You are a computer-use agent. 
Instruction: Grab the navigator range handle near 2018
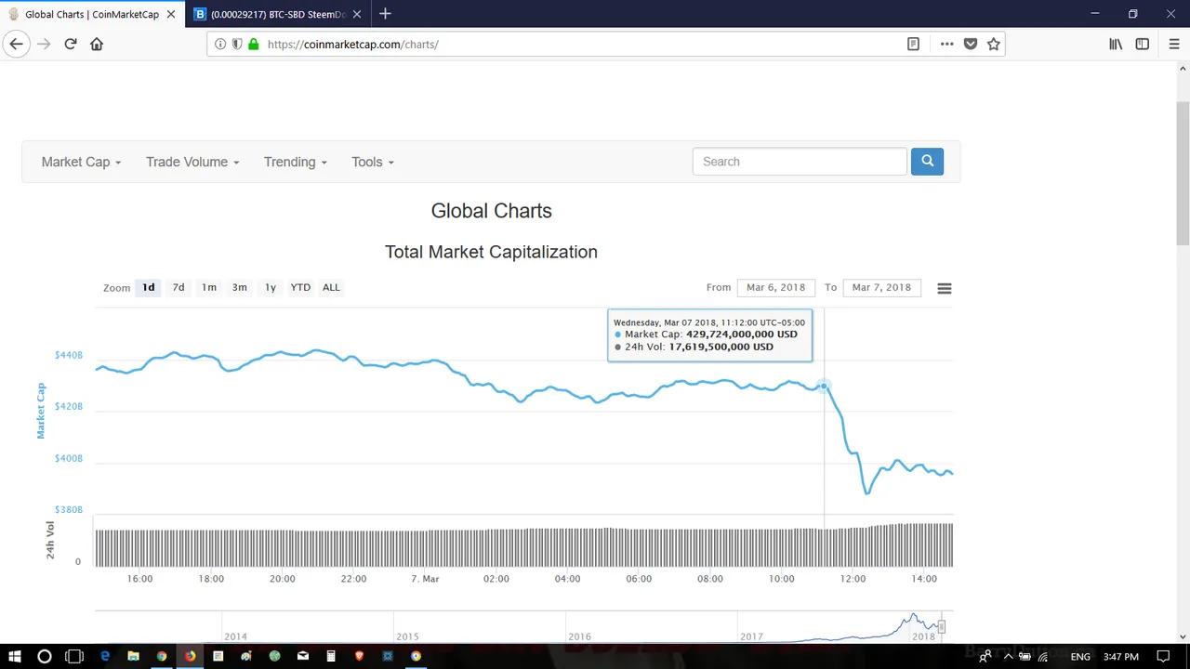[942, 627]
